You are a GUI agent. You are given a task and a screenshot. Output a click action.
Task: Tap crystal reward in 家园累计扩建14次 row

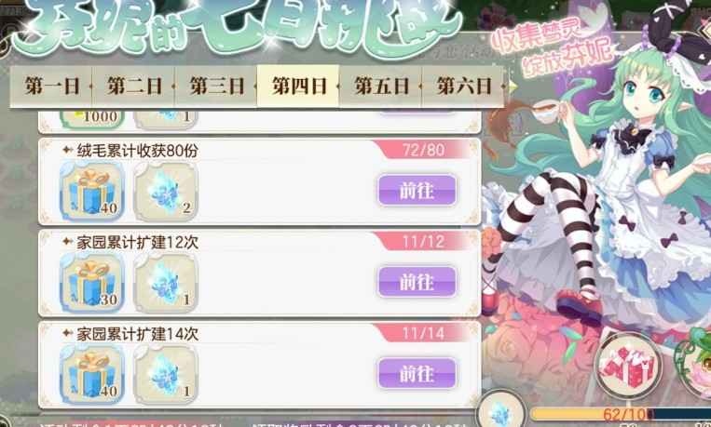[x=166, y=375]
